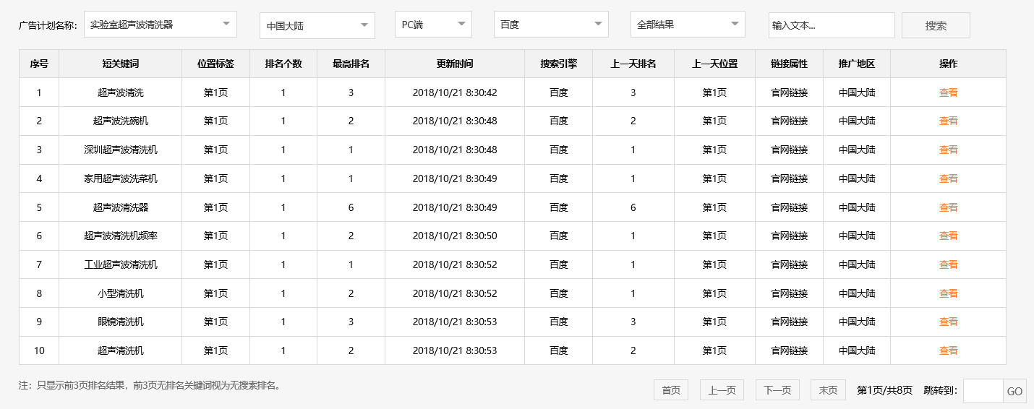Open 查看 in the 家用超声波洗菜机 row

(x=948, y=178)
